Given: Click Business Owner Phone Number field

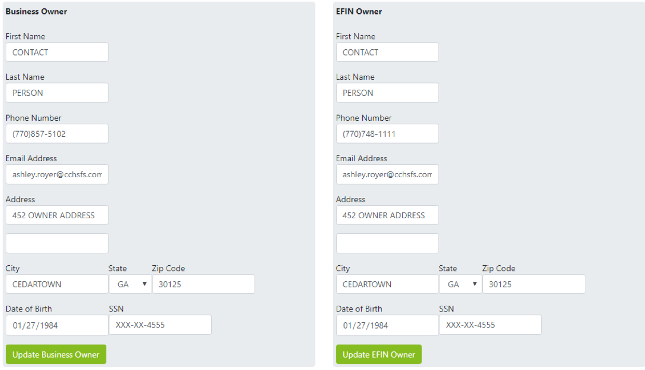Looking at the screenshot, I should click(x=57, y=134).
